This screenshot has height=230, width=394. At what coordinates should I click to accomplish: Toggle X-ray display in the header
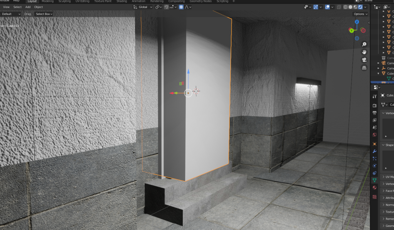click(339, 7)
